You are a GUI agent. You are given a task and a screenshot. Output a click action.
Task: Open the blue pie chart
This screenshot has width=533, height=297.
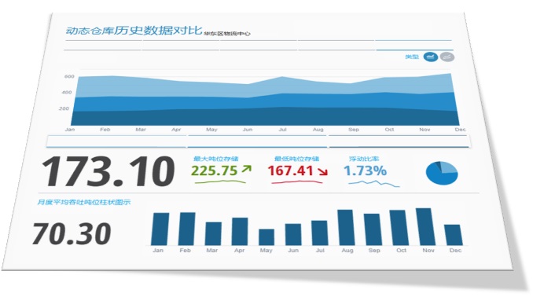click(x=442, y=173)
